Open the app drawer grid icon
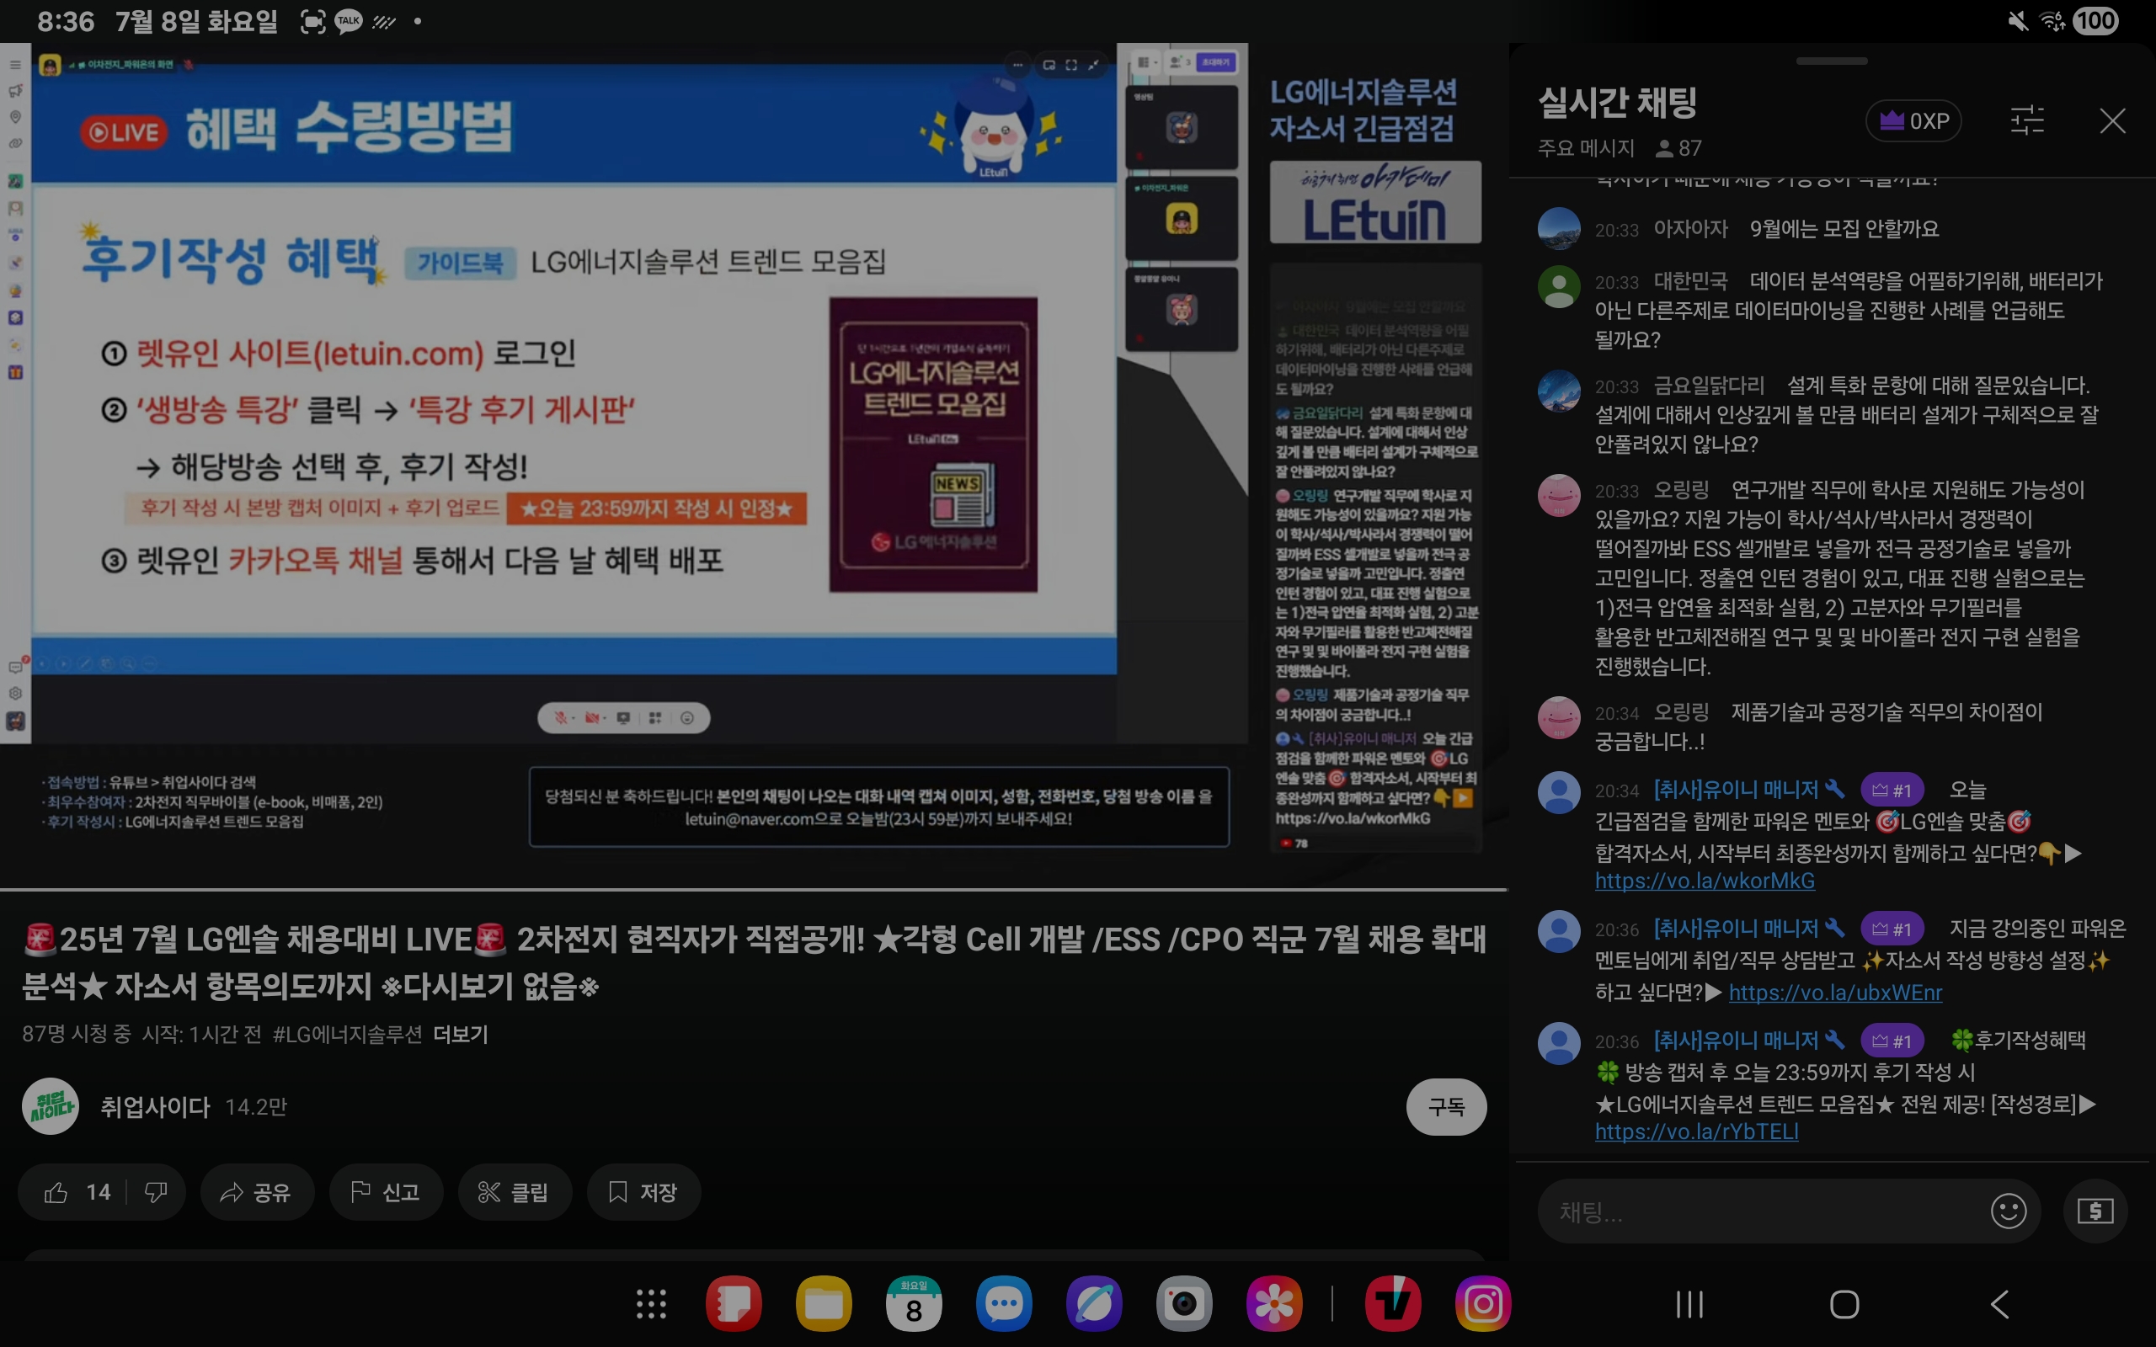 [651, 1303]
